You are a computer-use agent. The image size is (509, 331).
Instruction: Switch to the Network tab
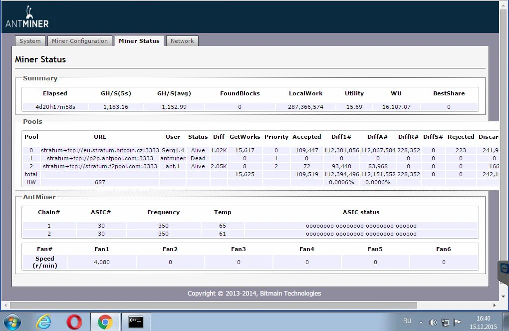point(182,41)
